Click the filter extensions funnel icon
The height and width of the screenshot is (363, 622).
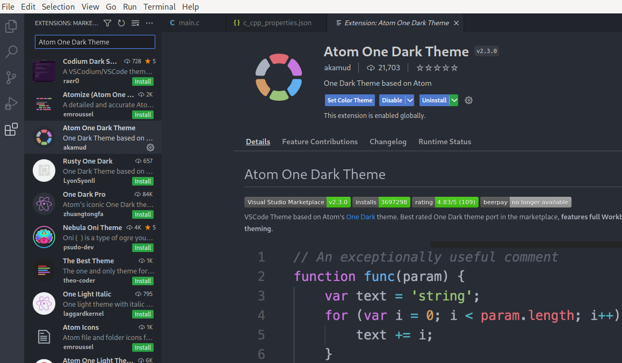pyautogui.click(x=107, y=23)
